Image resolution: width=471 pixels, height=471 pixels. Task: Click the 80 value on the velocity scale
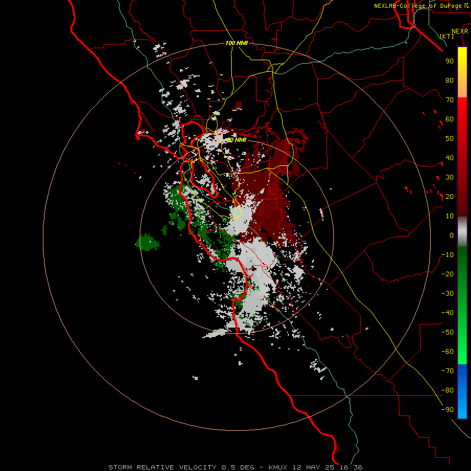click(450, 80)
